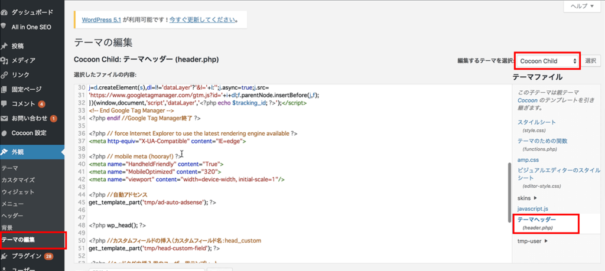The height and width of the screenshot is (271, 605).
Task: Open the Cocoon Child theme select box
Action: tap(547, 61)
